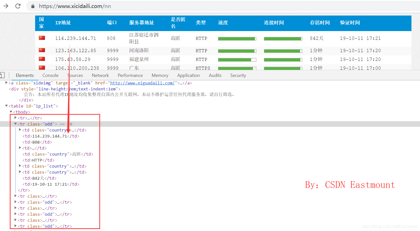Image resolution: width=420 pixels, height=231 pixels.
Task: Switch to the Application tab
Action: [x=188, y=75]
